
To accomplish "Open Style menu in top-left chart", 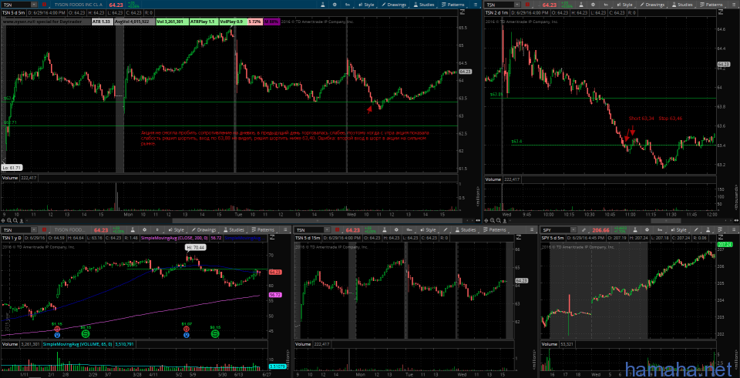I will [x=366, y=5].
